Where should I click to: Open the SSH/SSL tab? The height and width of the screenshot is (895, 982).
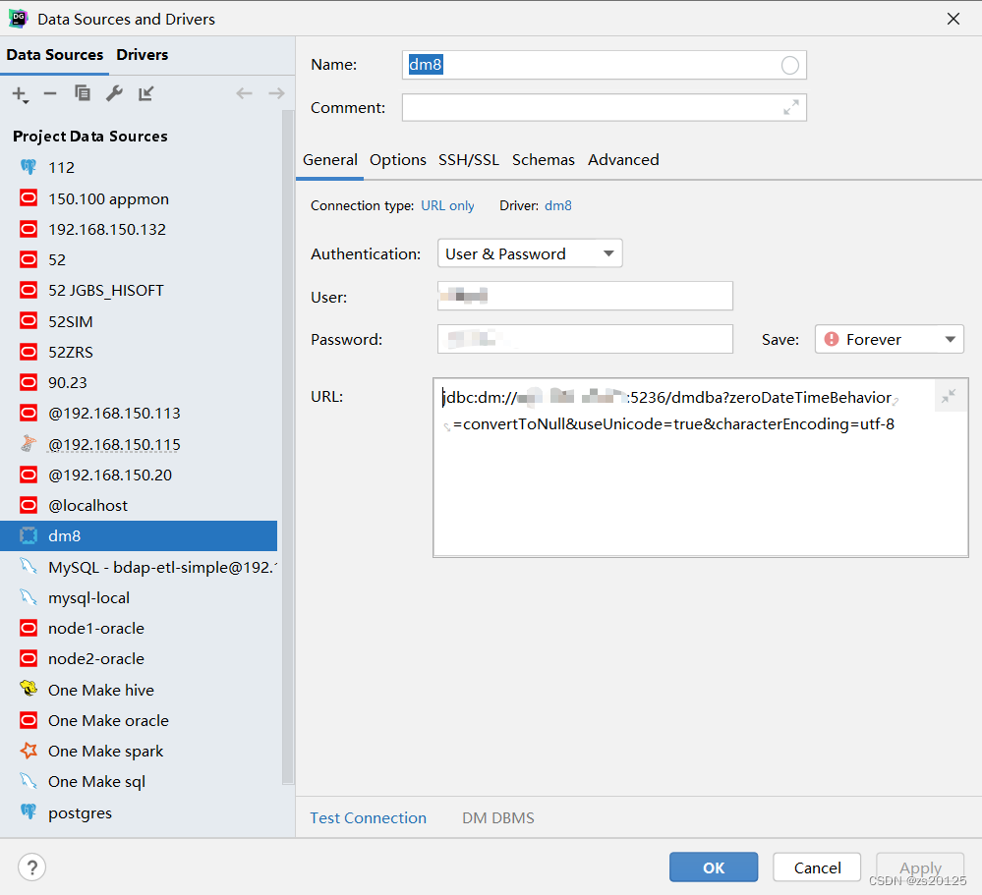pyautogui.click(x=469, y=159)
